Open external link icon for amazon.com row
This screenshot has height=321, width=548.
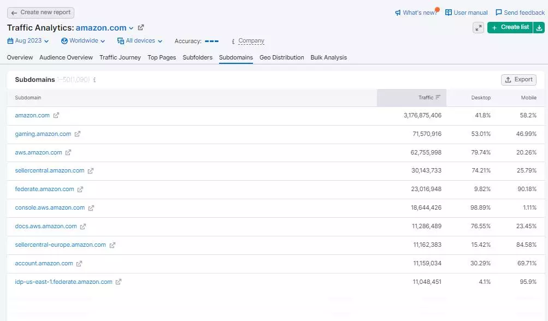click(56, 115)
